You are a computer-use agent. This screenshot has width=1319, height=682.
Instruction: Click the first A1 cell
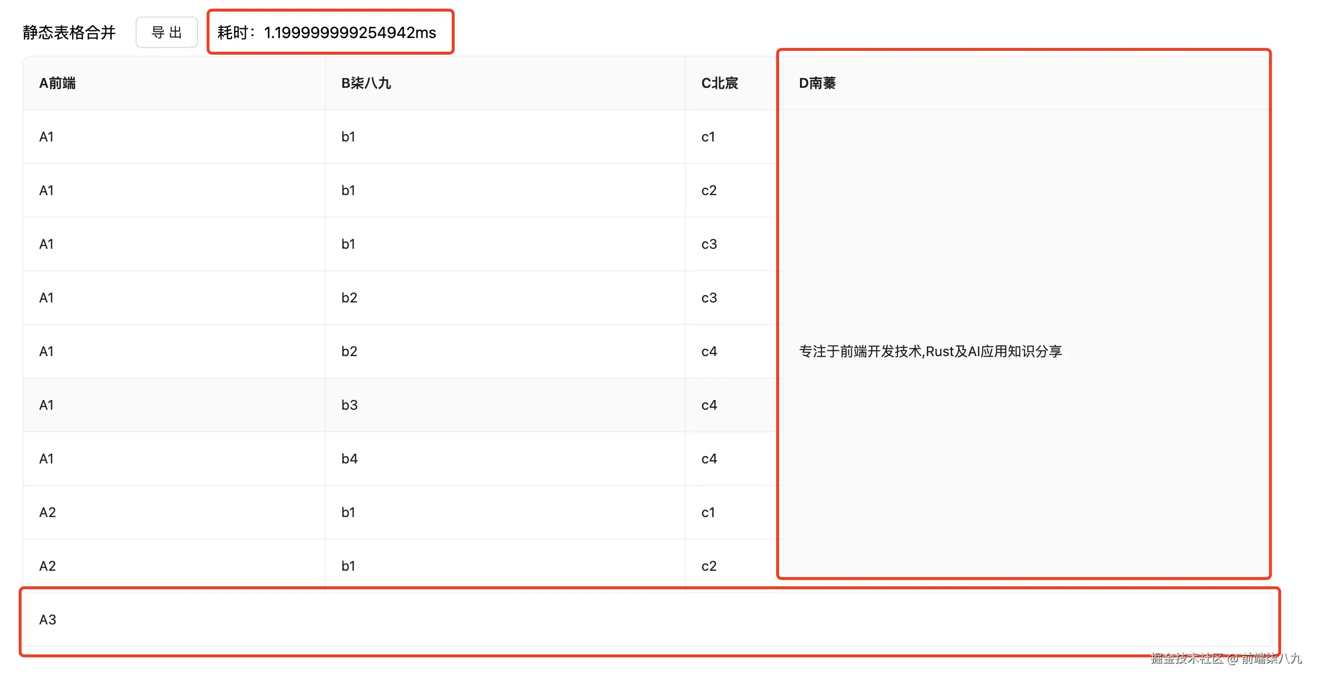click(x=46, y=137)
